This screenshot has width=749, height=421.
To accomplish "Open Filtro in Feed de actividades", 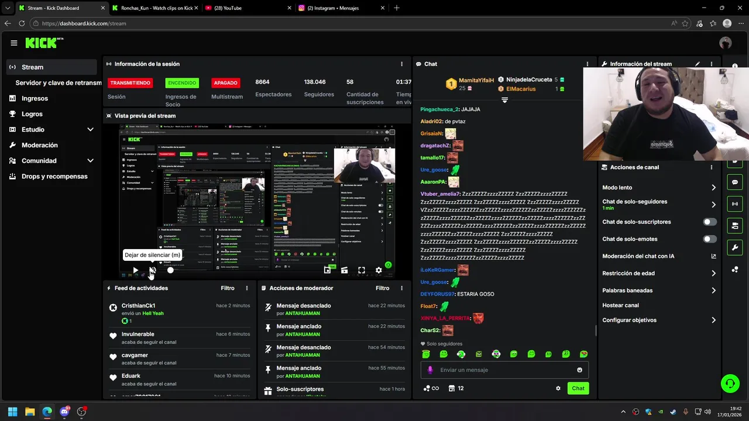I will (x=228, y=288).
